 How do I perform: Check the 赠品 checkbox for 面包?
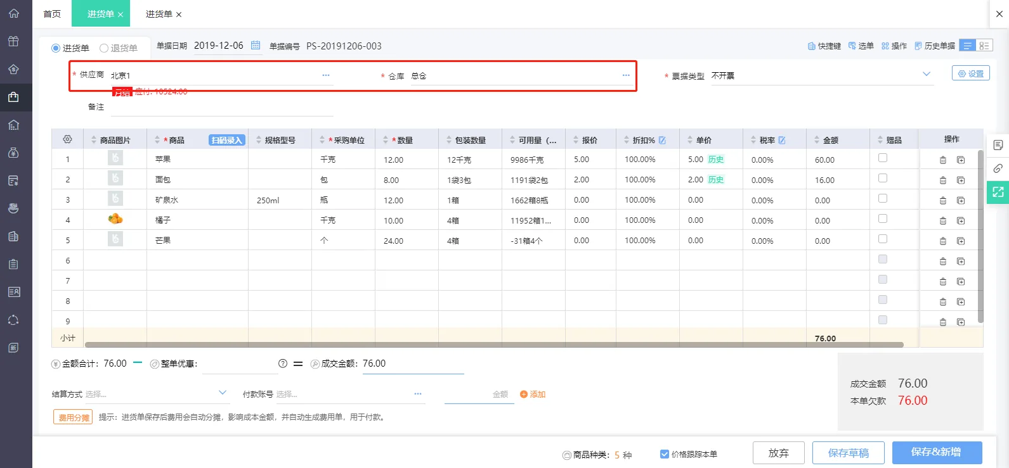click(x=883, y=179)
